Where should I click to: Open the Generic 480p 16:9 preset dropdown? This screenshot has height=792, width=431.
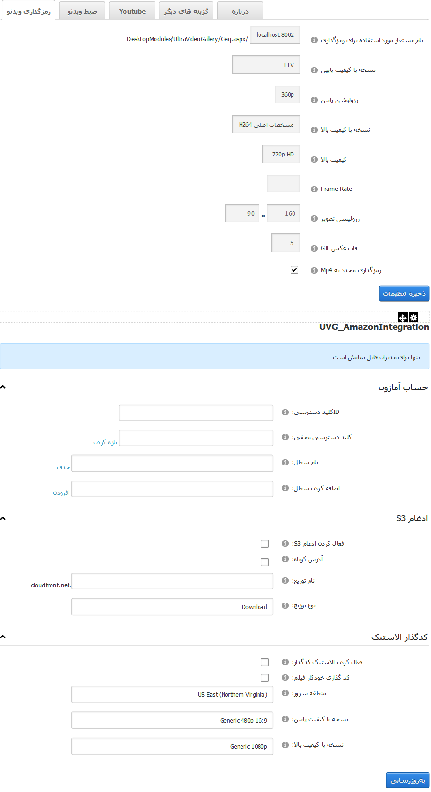(172, 720)
